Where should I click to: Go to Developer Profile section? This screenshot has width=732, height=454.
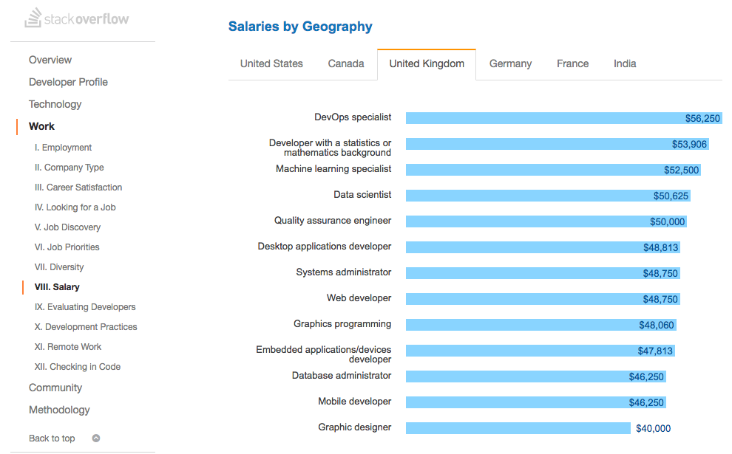point(68,82)
